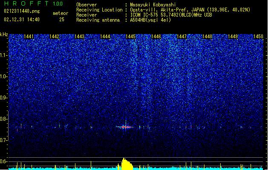
Task: Click the 1444 time marker
Action: coord(105,37)
